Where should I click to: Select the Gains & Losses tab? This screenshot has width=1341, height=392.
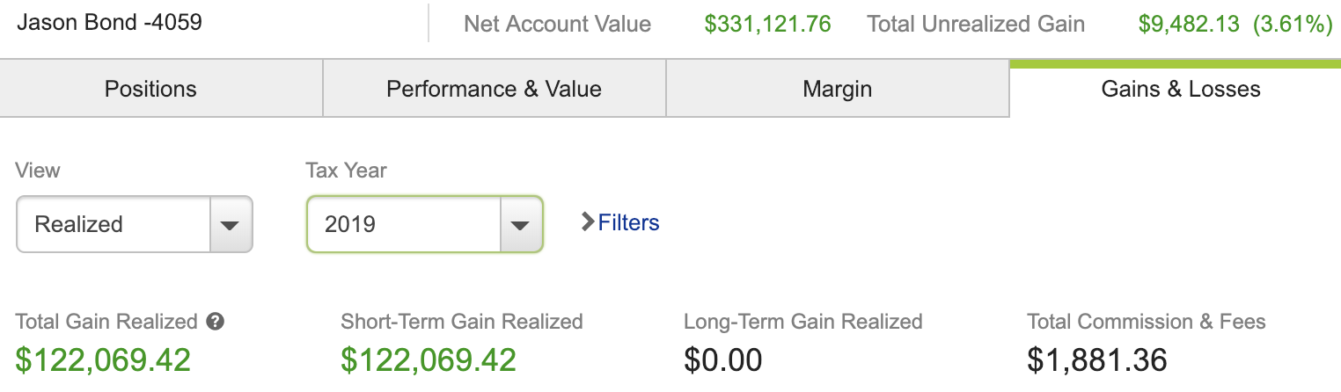click(x=1180, y=89)
